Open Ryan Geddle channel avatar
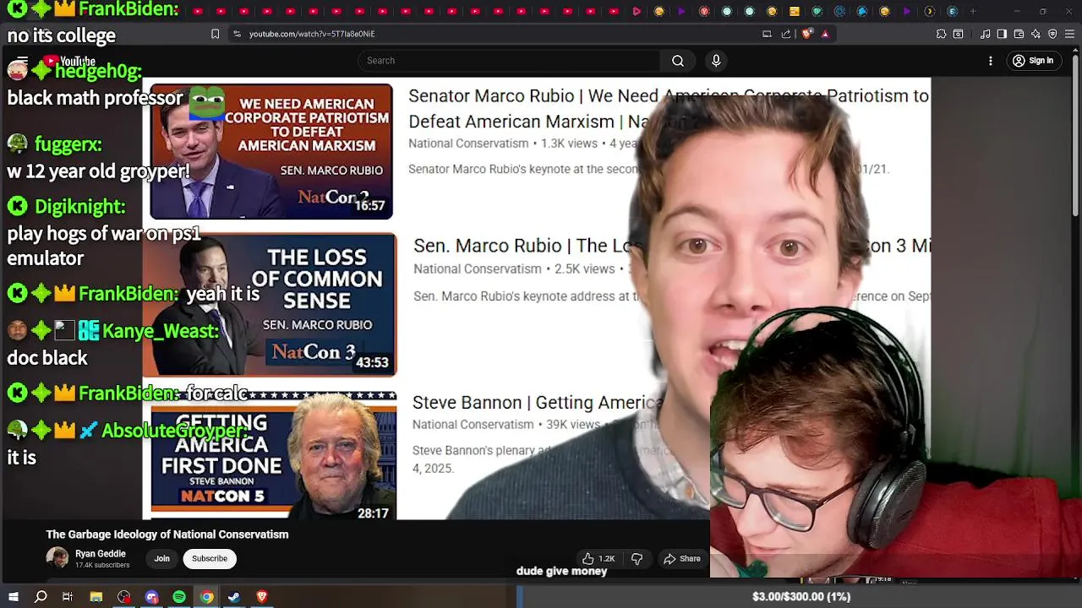1082x608 pixels. (57, 558)
